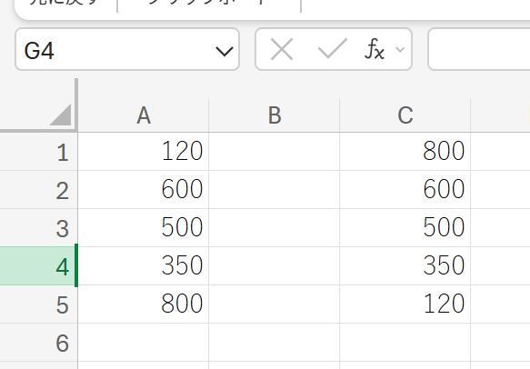Open small dropdown arrow beside fx
Screen dimensions: 530x369
[x=400, y=50]
